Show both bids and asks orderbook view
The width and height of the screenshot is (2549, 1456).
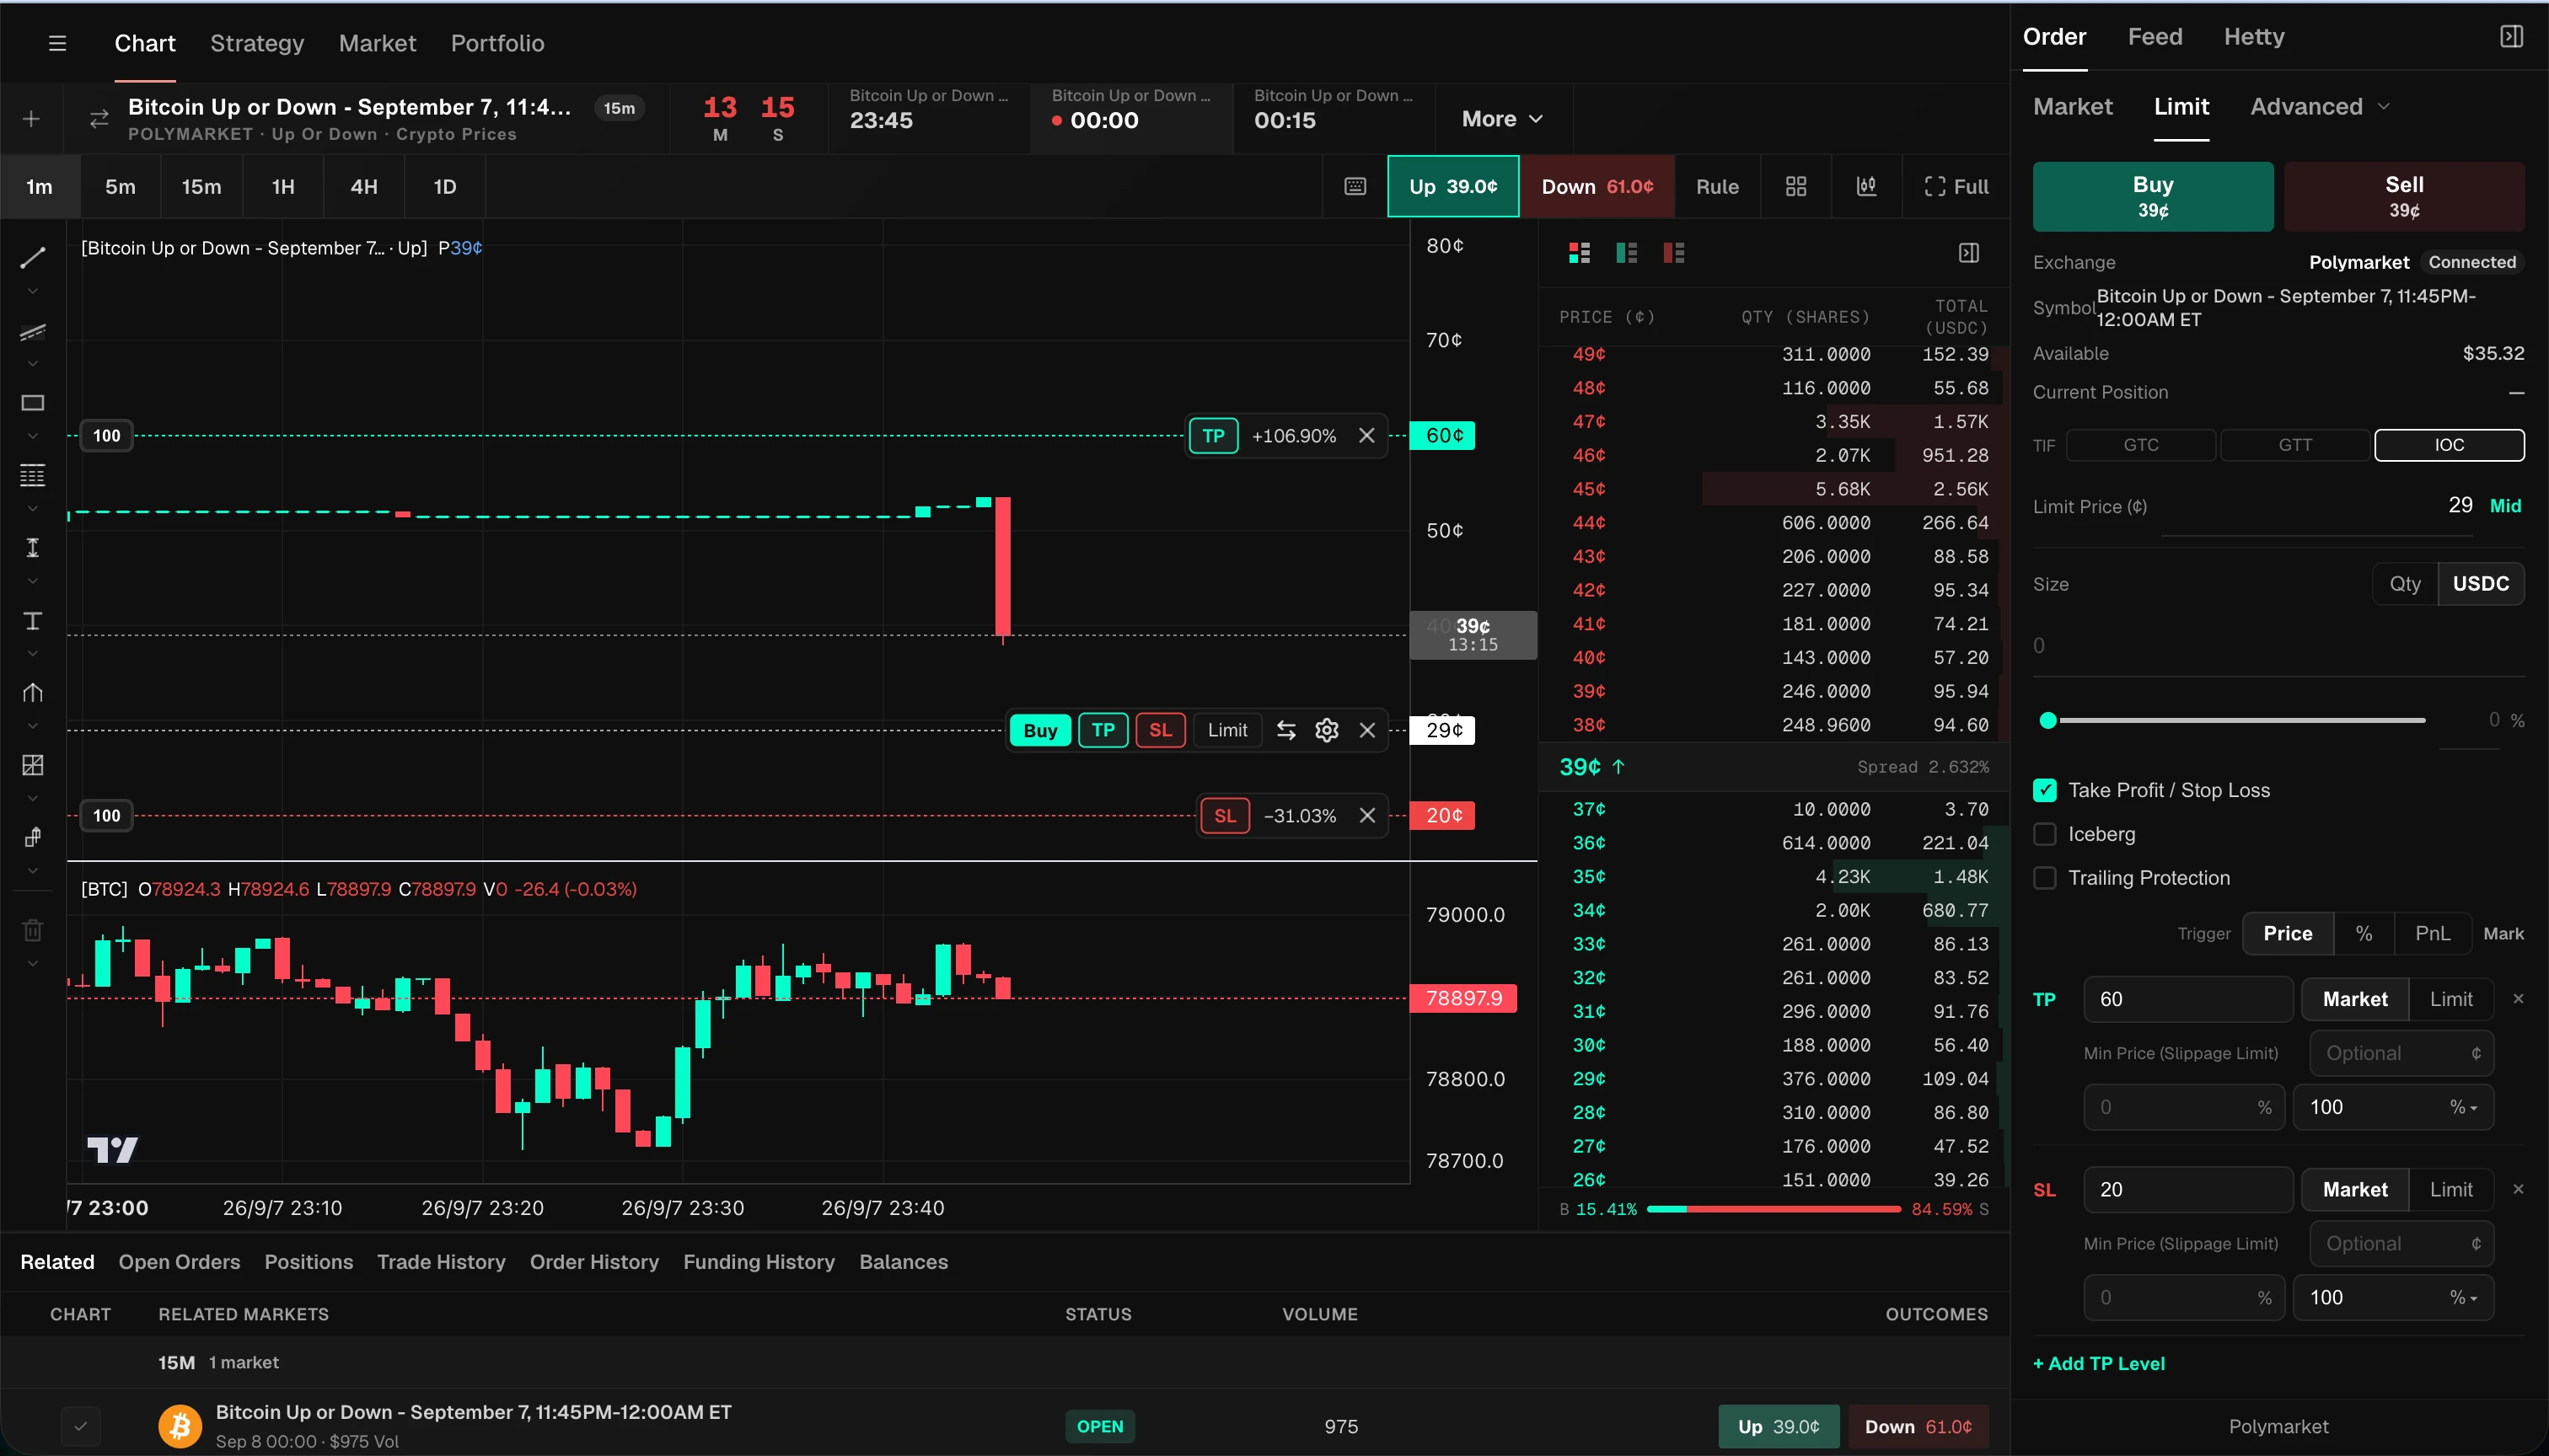pyautogui.click(x=1580, y=253)
